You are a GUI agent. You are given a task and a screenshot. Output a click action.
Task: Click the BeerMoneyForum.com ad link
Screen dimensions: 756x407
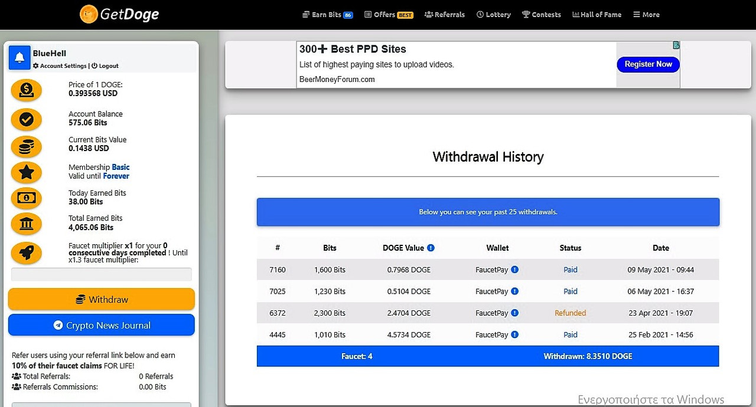point(337,80)
